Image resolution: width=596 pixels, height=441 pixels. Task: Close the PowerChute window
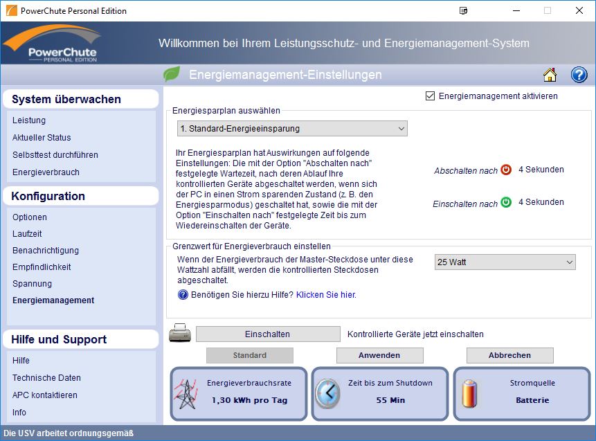click(579, 10)
